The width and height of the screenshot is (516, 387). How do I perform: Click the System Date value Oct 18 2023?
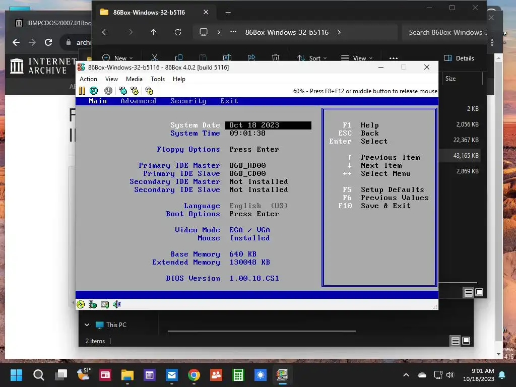[x=268, y=125]
